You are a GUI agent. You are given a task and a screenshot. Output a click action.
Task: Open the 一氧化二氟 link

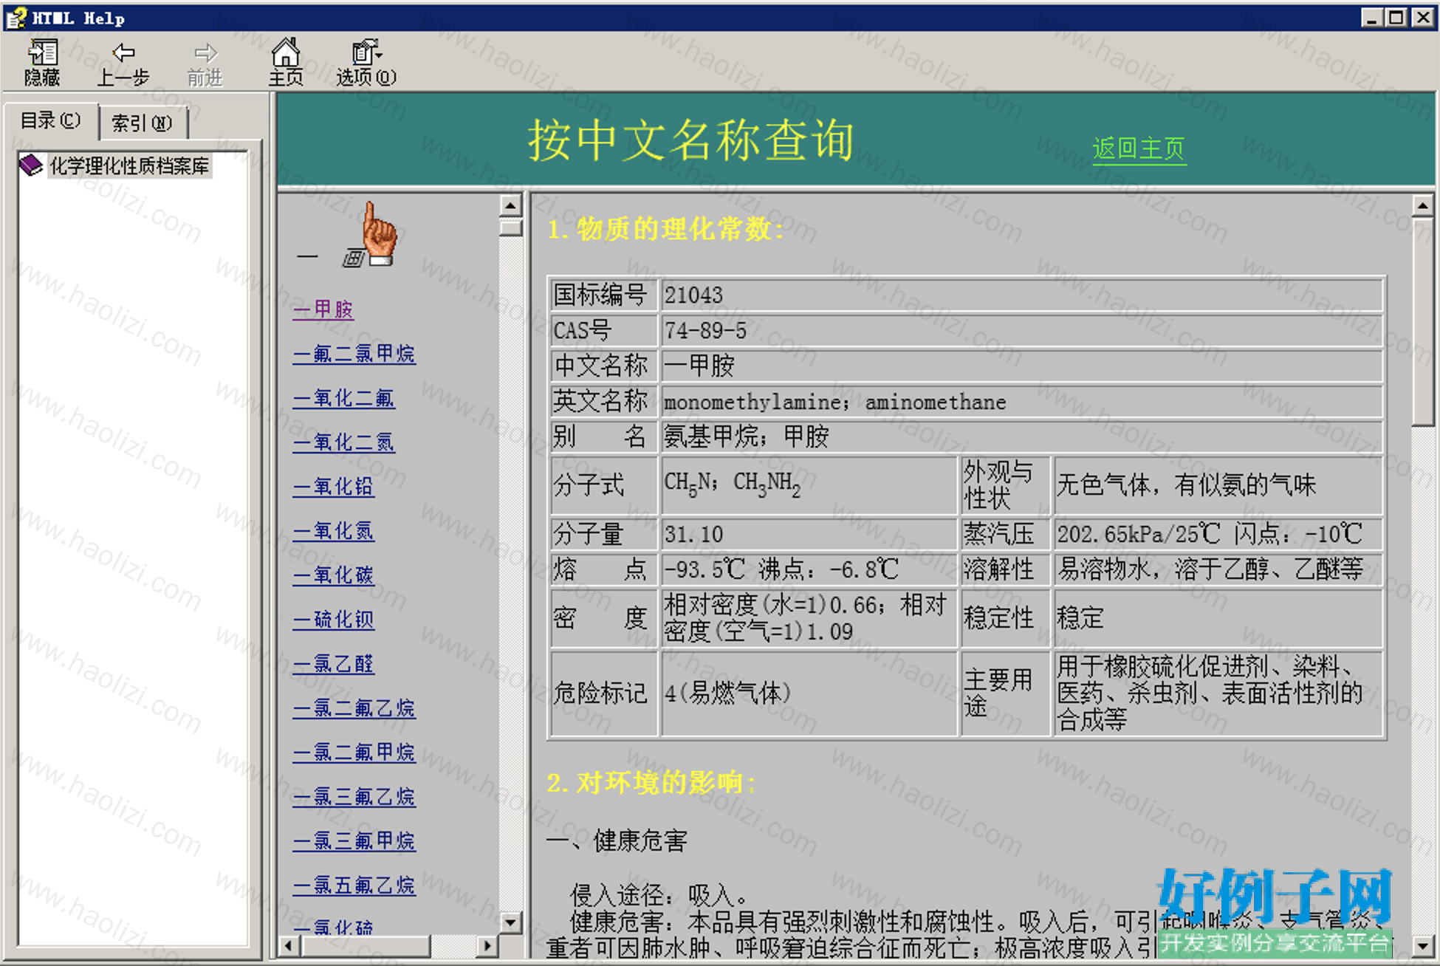coord(344,397)
